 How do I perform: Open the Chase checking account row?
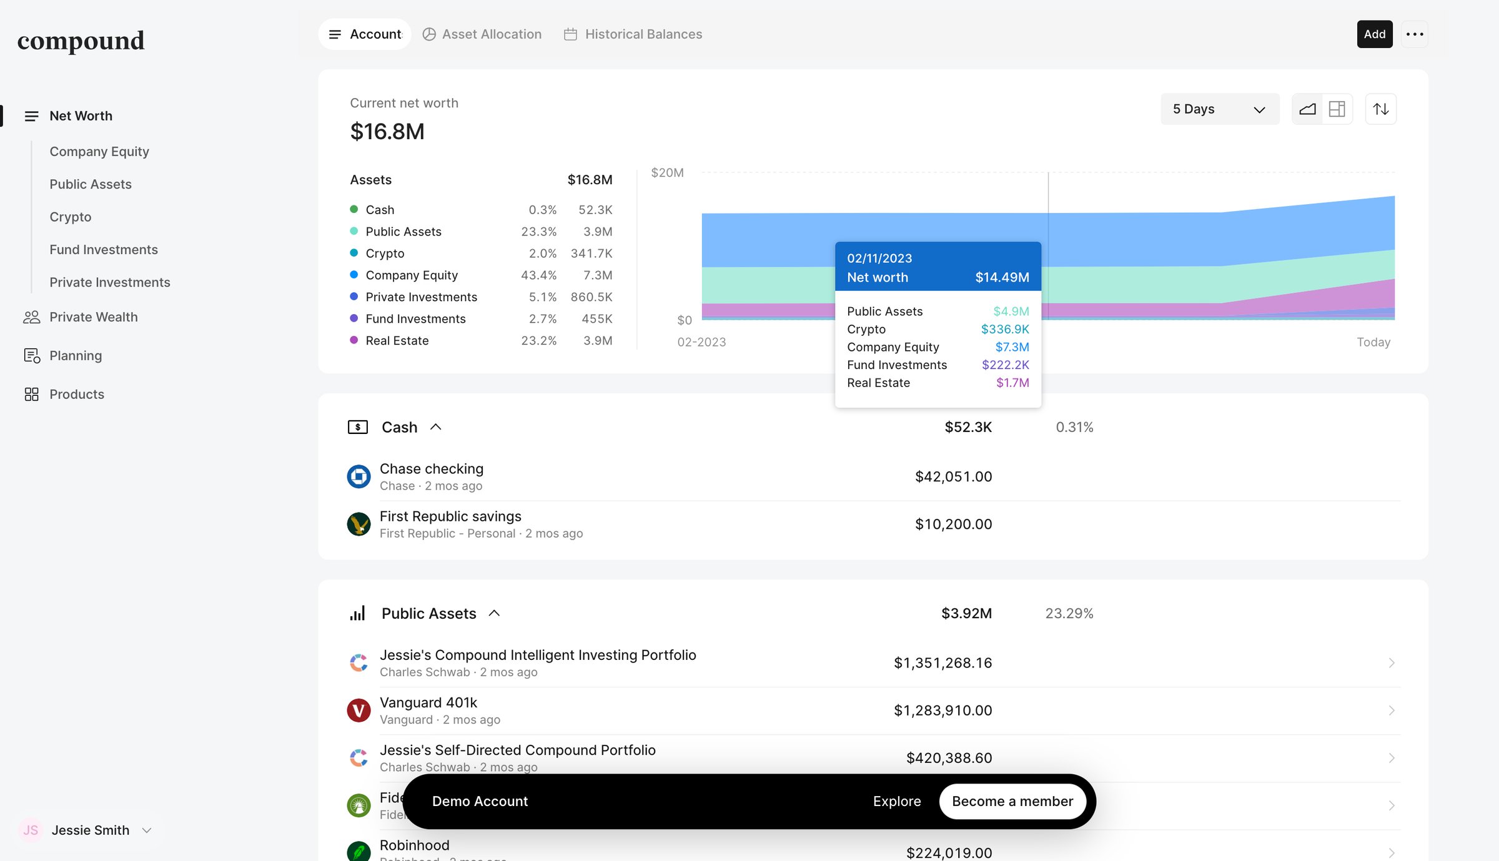(x=873, y=477)
